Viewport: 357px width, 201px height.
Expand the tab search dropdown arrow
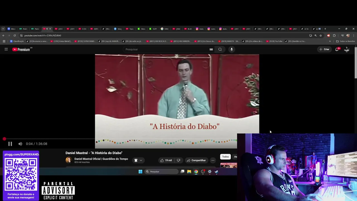coord(3,29)
